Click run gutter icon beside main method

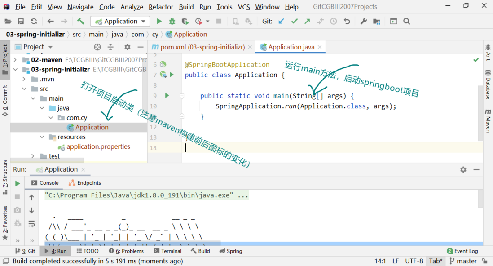[167, 95]
